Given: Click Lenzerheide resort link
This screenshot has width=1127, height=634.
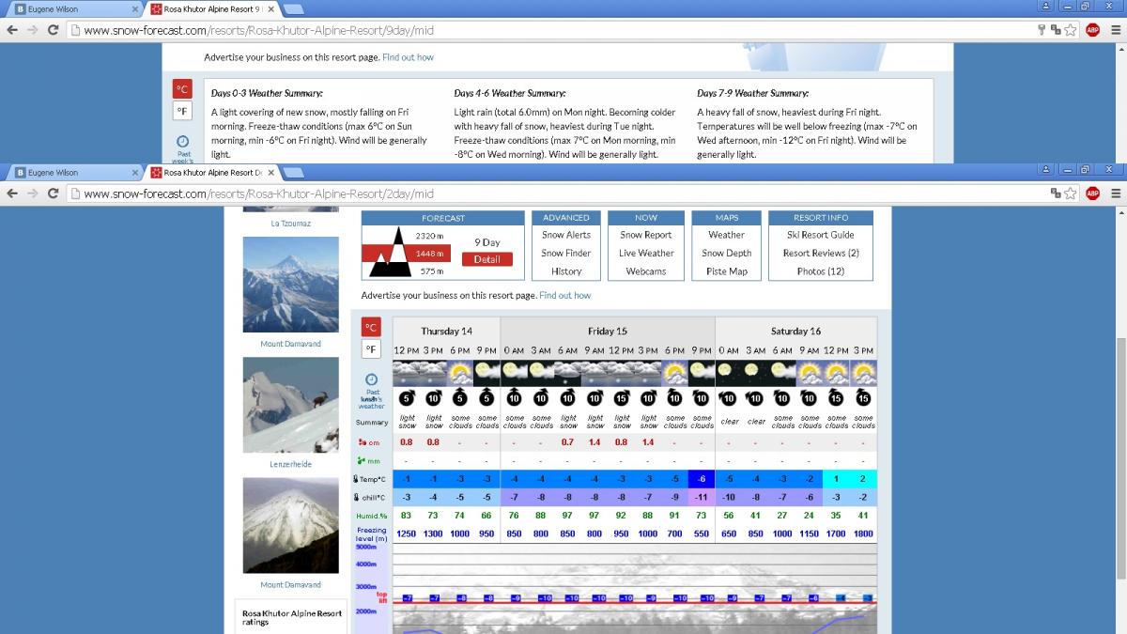Looking at the screenshot, I should 290,464.
